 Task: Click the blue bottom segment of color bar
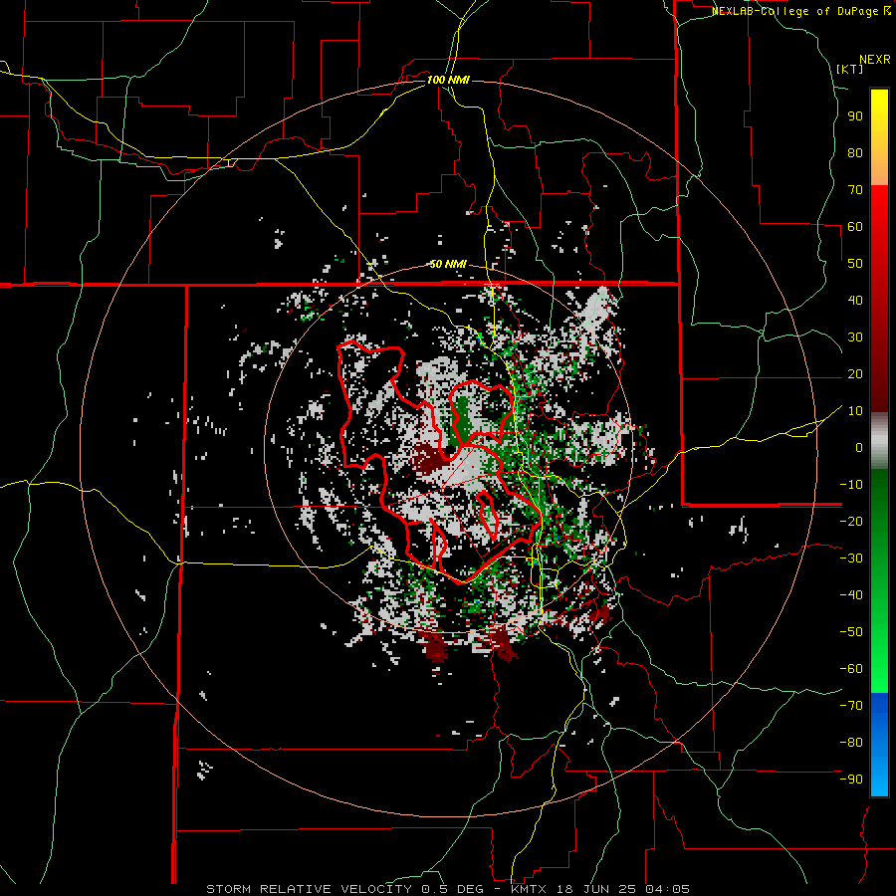[x=879, y=744]
